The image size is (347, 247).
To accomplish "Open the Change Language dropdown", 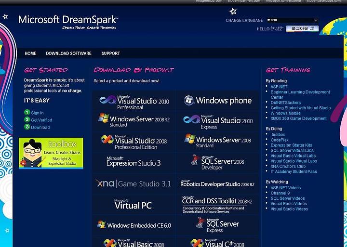I will click(293, 20).
